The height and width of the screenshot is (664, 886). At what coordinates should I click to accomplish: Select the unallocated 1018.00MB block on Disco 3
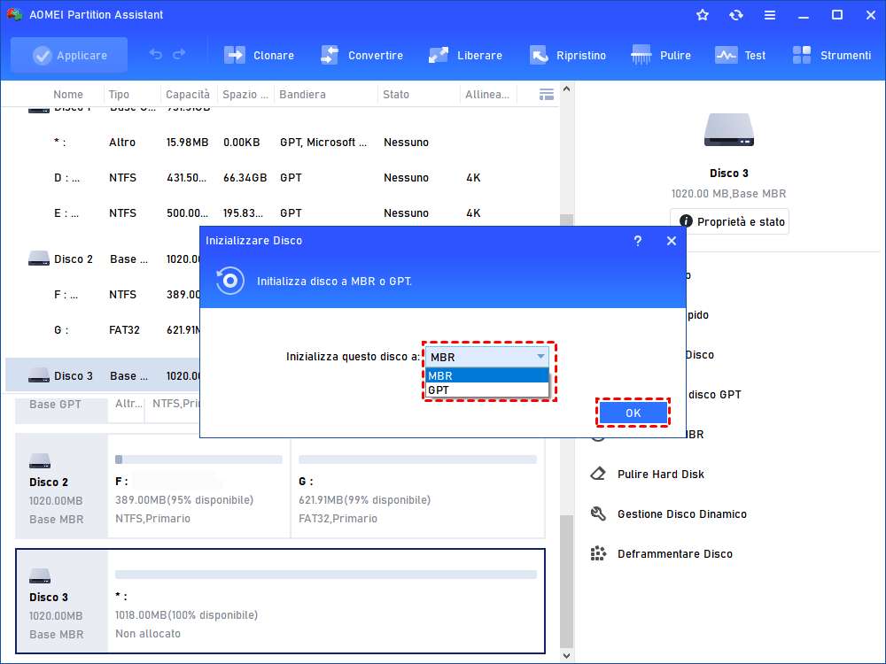[x=326, y=601]
